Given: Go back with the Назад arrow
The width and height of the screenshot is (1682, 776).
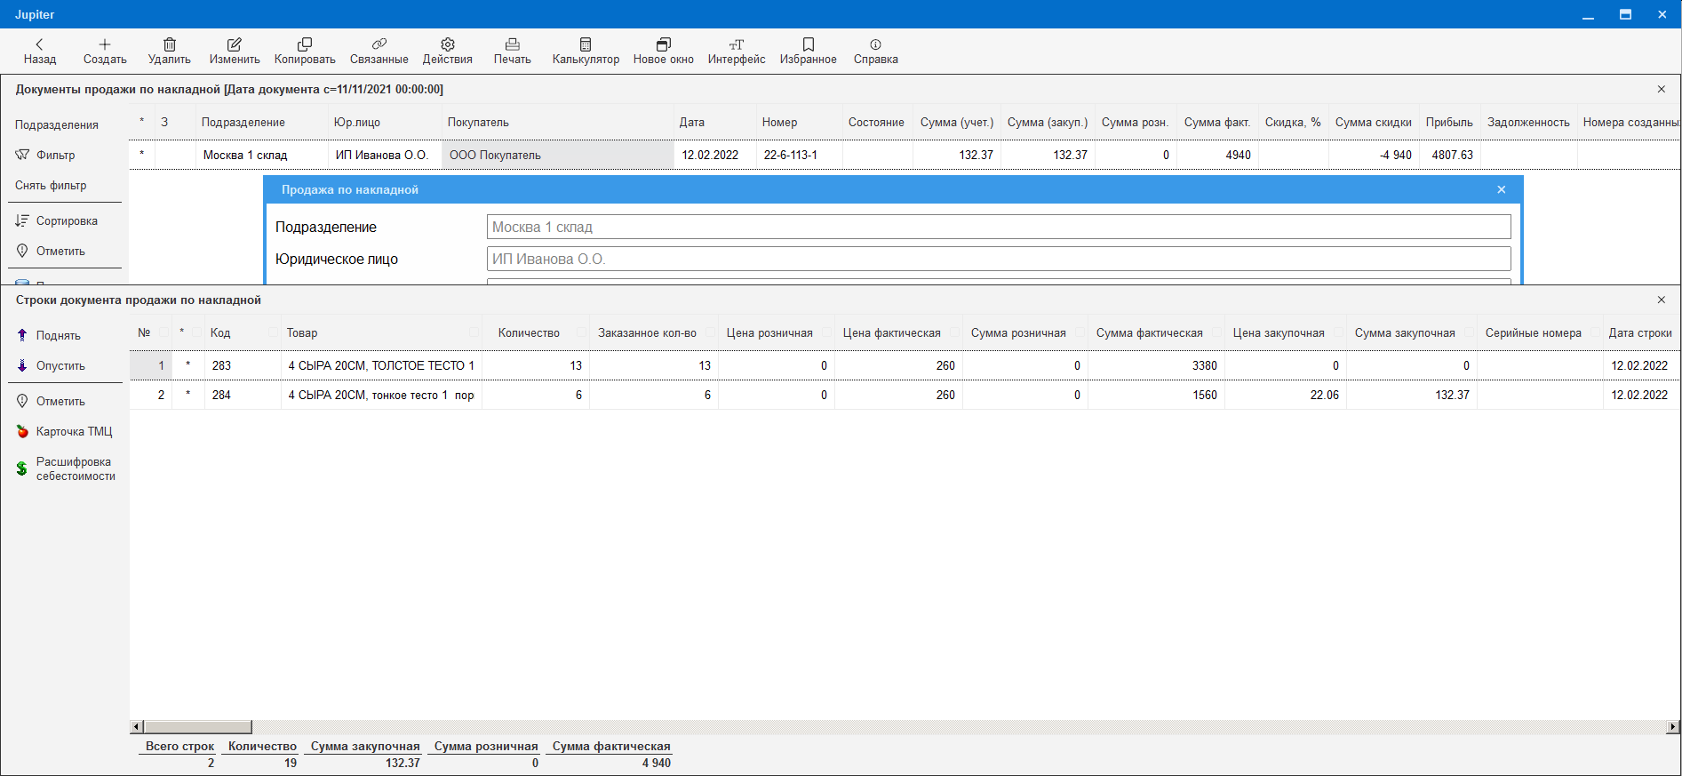Looking at the screenshot, I should pyautogui.click(x=39, y=52).
